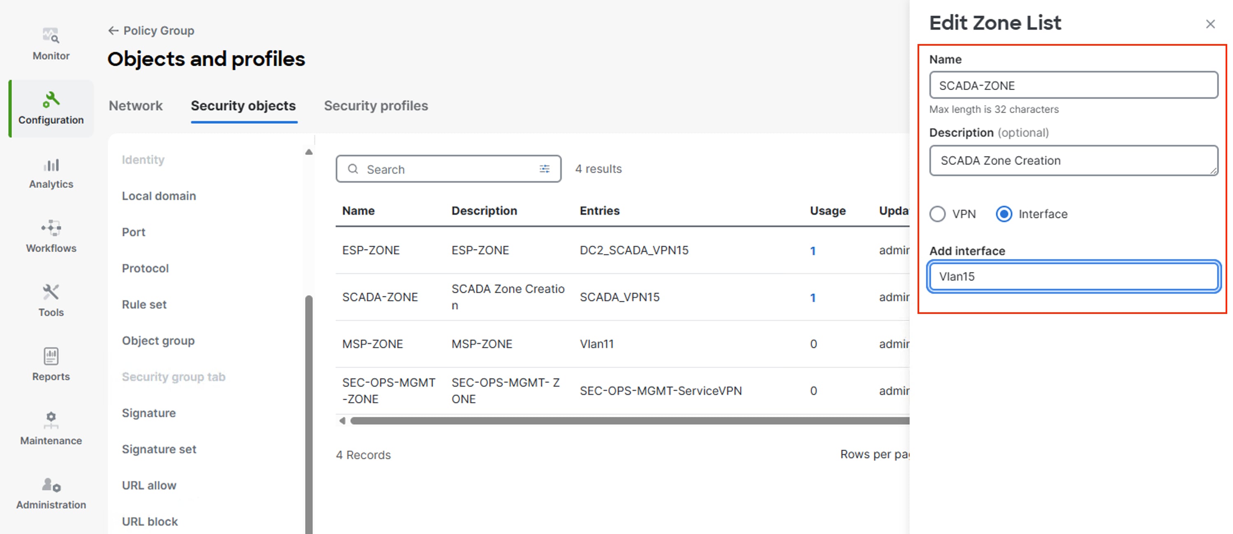Open the Tools icon in sidebar

51,292
